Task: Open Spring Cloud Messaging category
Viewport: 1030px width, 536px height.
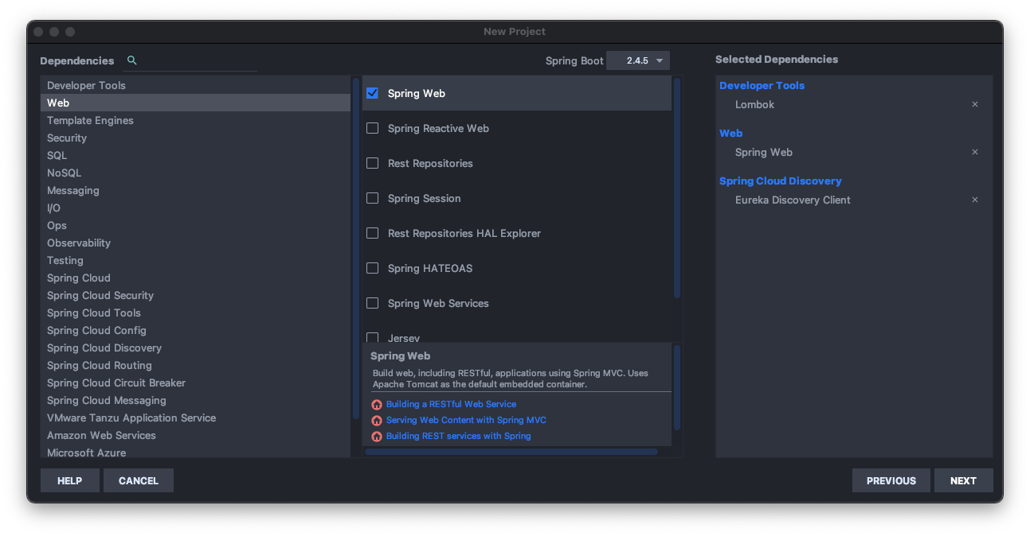Action: tap(195, 400)
